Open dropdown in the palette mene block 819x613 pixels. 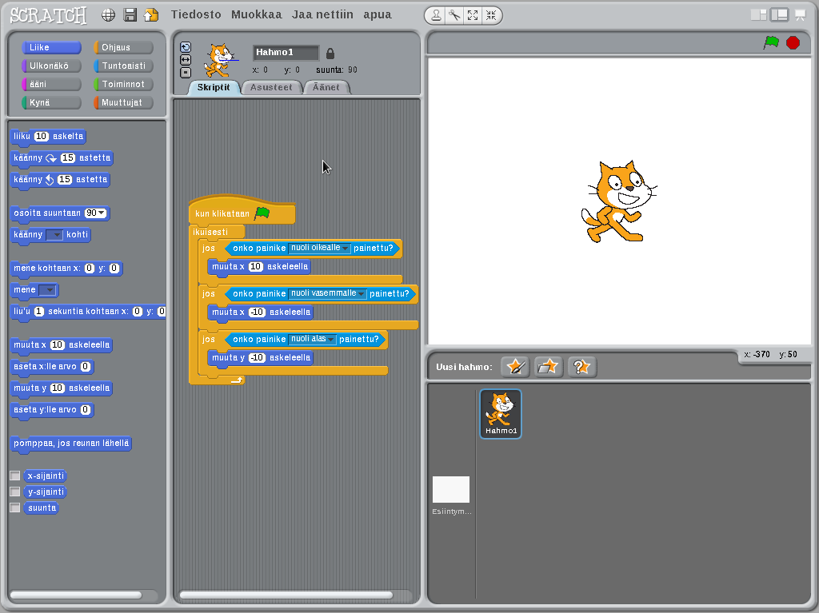pos(47,290)
